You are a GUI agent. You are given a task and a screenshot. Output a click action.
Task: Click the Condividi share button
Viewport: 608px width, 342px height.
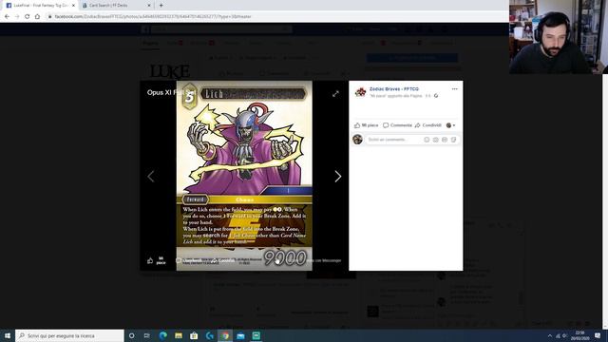pyautogui.click(x=428, y=125)
